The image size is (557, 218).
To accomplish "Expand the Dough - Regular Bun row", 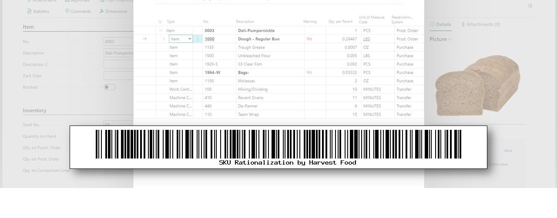I will point(164,39).
